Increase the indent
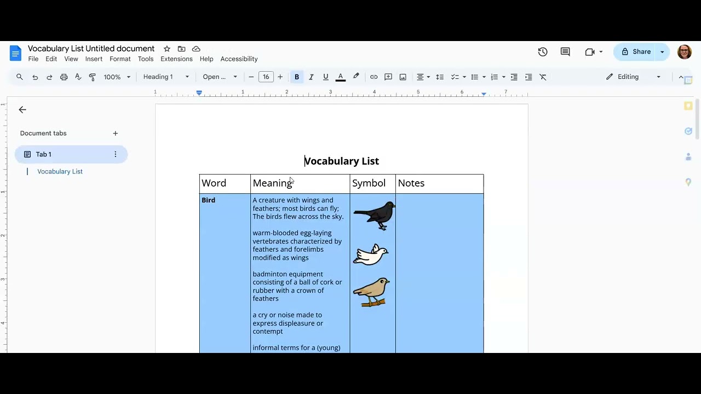The height and width of the screenshot is (394, 701). (x=528, y=77)
